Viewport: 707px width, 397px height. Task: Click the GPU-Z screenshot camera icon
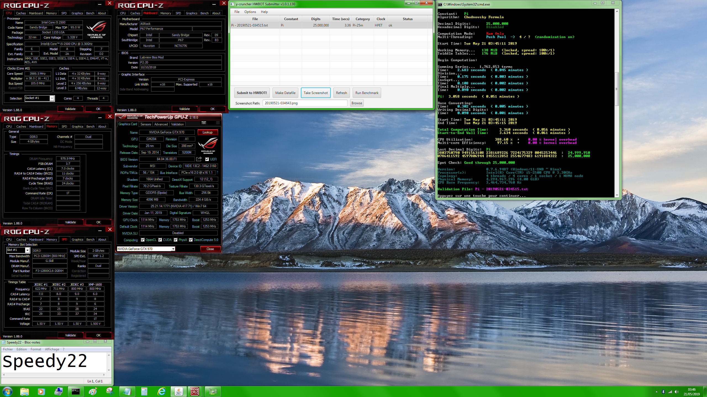click(204, 123)
